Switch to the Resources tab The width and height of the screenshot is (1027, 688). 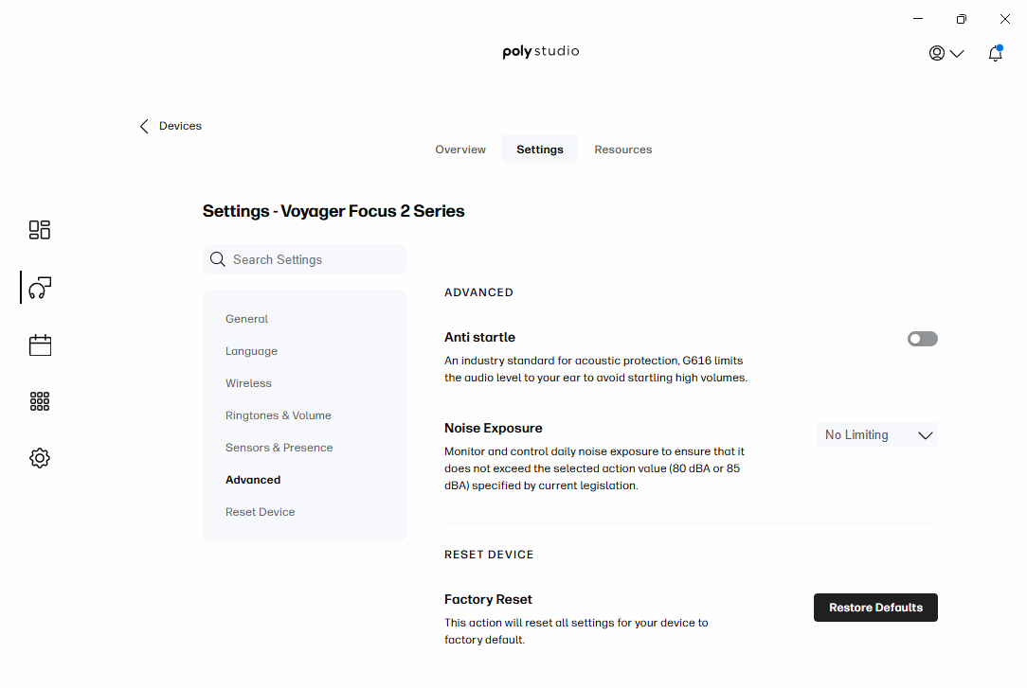(622, 150)
